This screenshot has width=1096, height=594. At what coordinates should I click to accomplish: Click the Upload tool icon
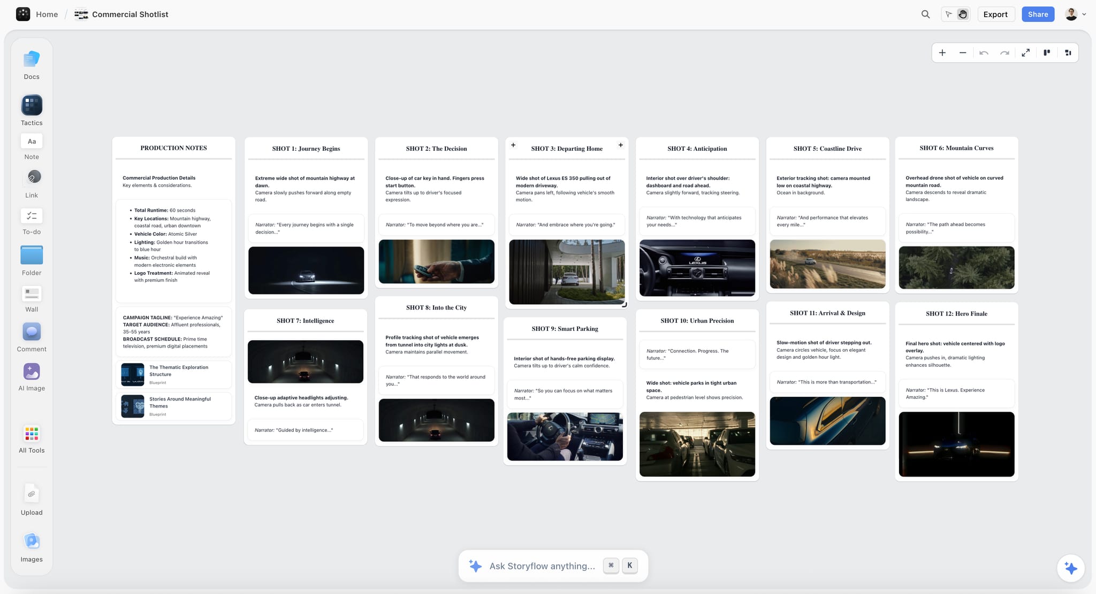tap(32, 494)
